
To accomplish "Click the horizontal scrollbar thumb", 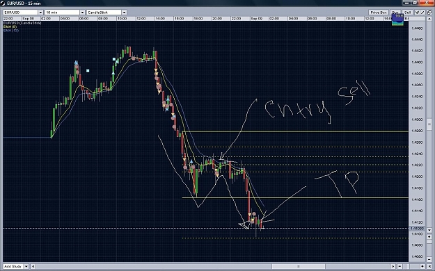I will [298, 266].
